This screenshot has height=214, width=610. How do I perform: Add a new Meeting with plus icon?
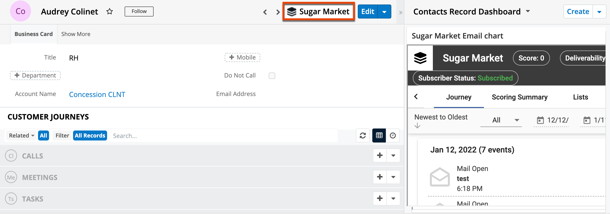pyautogui.click(x=380, y=177)
